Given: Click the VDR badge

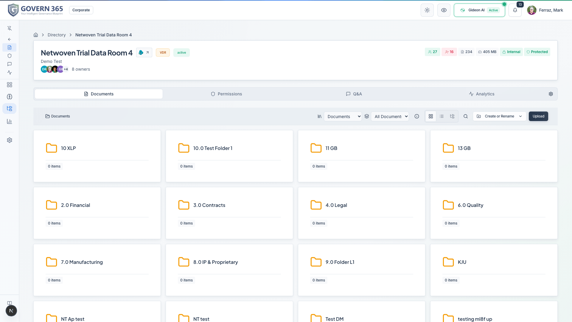Looking at the screenshot, I should point(163,52).
